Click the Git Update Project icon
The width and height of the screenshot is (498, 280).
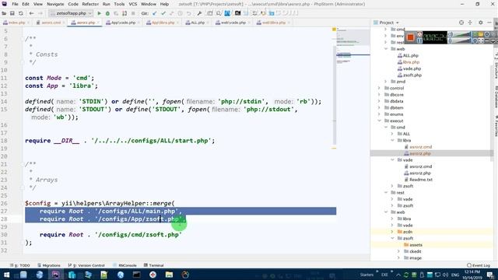click(155, 13)
